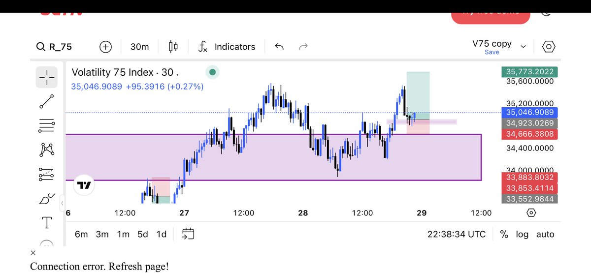Select the trend line drawing tool
The image size is (591, 273).
coord(46,101)
